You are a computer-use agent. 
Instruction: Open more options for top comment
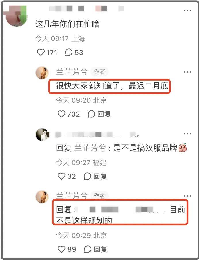(x=187, y=10)
